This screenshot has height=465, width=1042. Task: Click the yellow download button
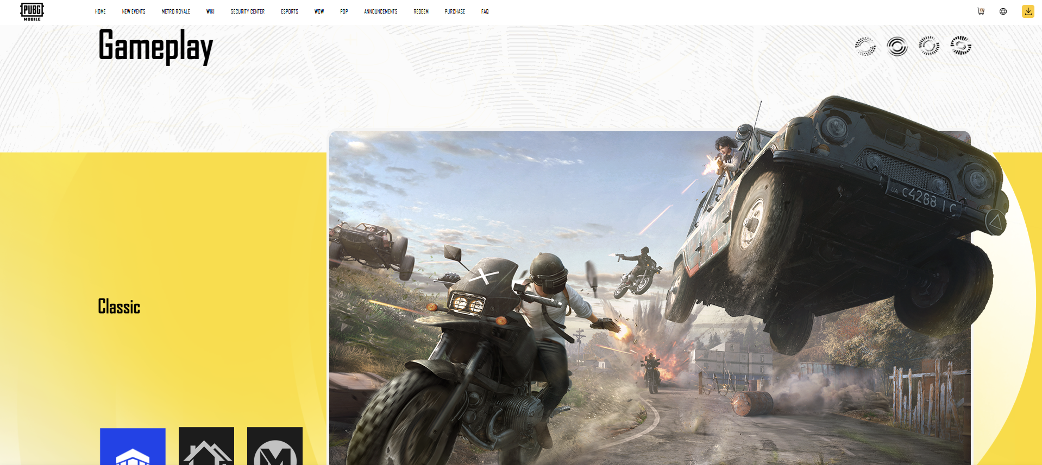point(1028,11)
